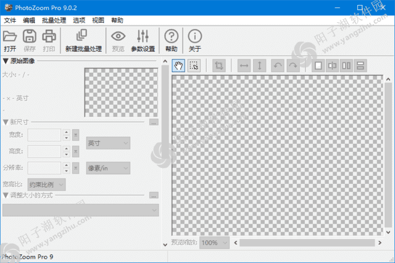
Task: Open the 视图 menu
Action: coord(98,20)
